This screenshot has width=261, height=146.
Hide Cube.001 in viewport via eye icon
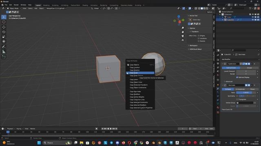click(253, 20)
